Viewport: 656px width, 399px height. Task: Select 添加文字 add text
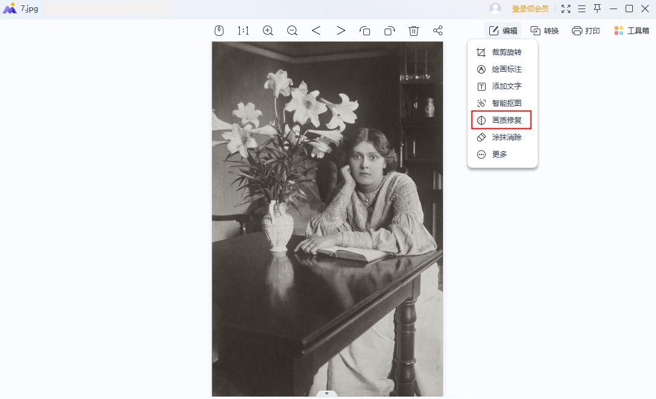(502, 86)
